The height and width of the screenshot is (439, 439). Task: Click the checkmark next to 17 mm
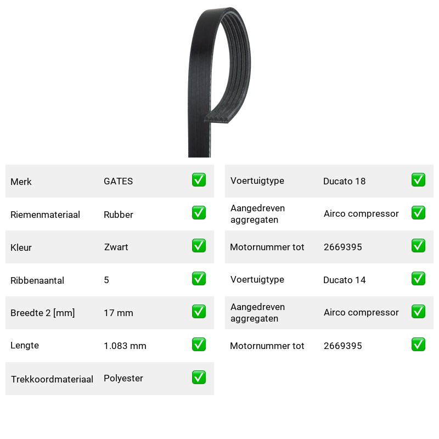199,312
